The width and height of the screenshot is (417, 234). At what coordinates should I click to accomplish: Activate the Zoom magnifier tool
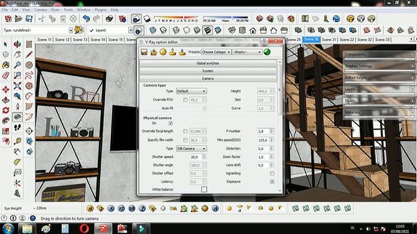[18, 65]
